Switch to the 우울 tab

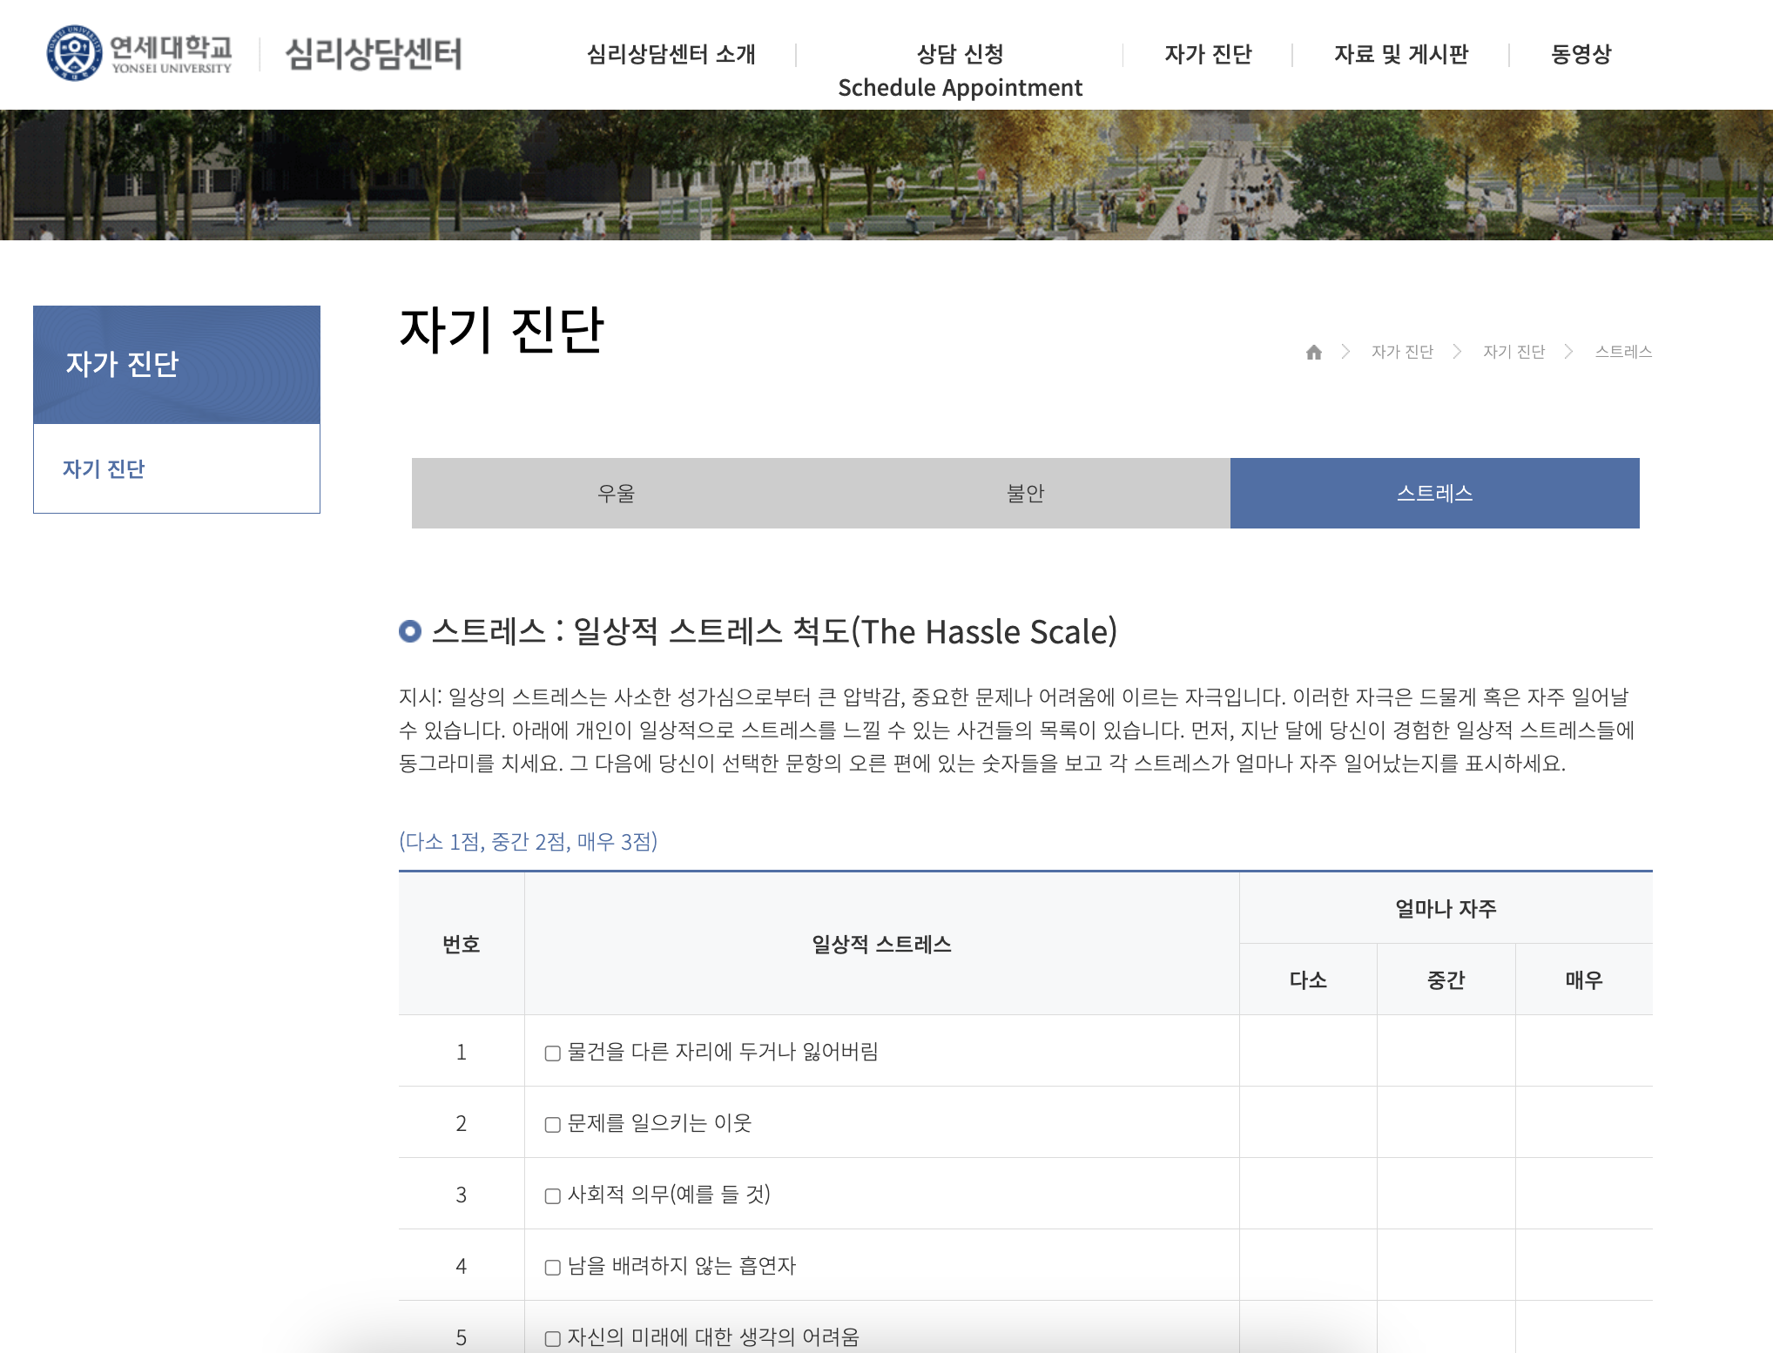coord(618,492)
